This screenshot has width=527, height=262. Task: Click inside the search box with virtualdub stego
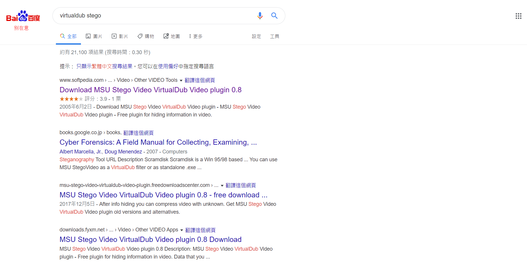click(154, 16)
